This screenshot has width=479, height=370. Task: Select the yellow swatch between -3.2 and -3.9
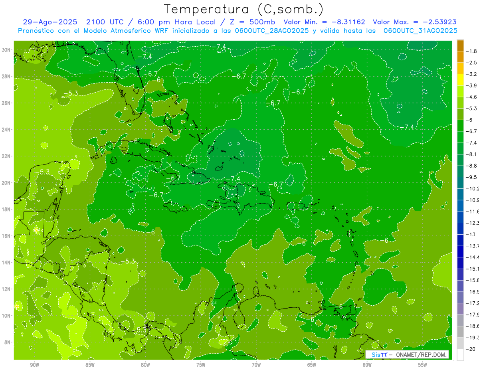(460, 80)
